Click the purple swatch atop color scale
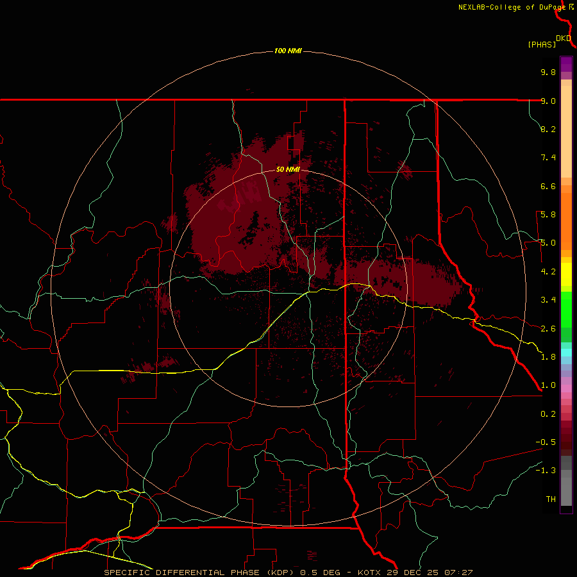Viewport: 577px width, 577px height. [x=566, y=64]
